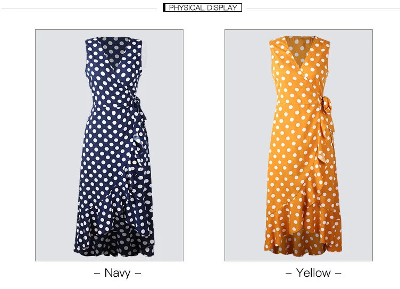This screenshot has height=289, width=400.
Task: Select the Yellow color label
Action: pyautogui.click(x=313, y=273)
